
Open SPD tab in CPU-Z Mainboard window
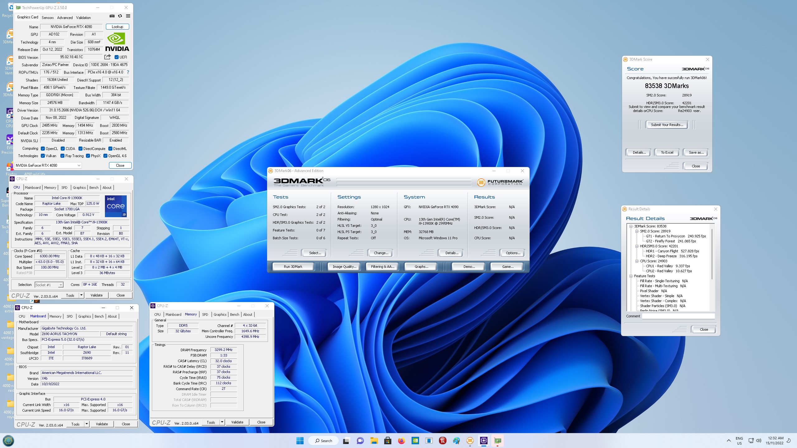pyautogui.click(x=70, y=316)
